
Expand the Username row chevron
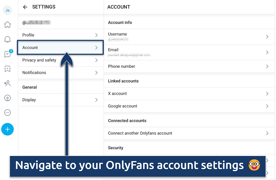[x=267, y=37]
